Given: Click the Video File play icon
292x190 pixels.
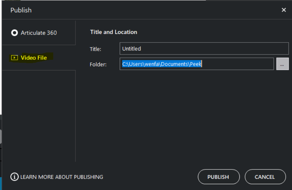Looking at the screenshot, I should point(15,58).
